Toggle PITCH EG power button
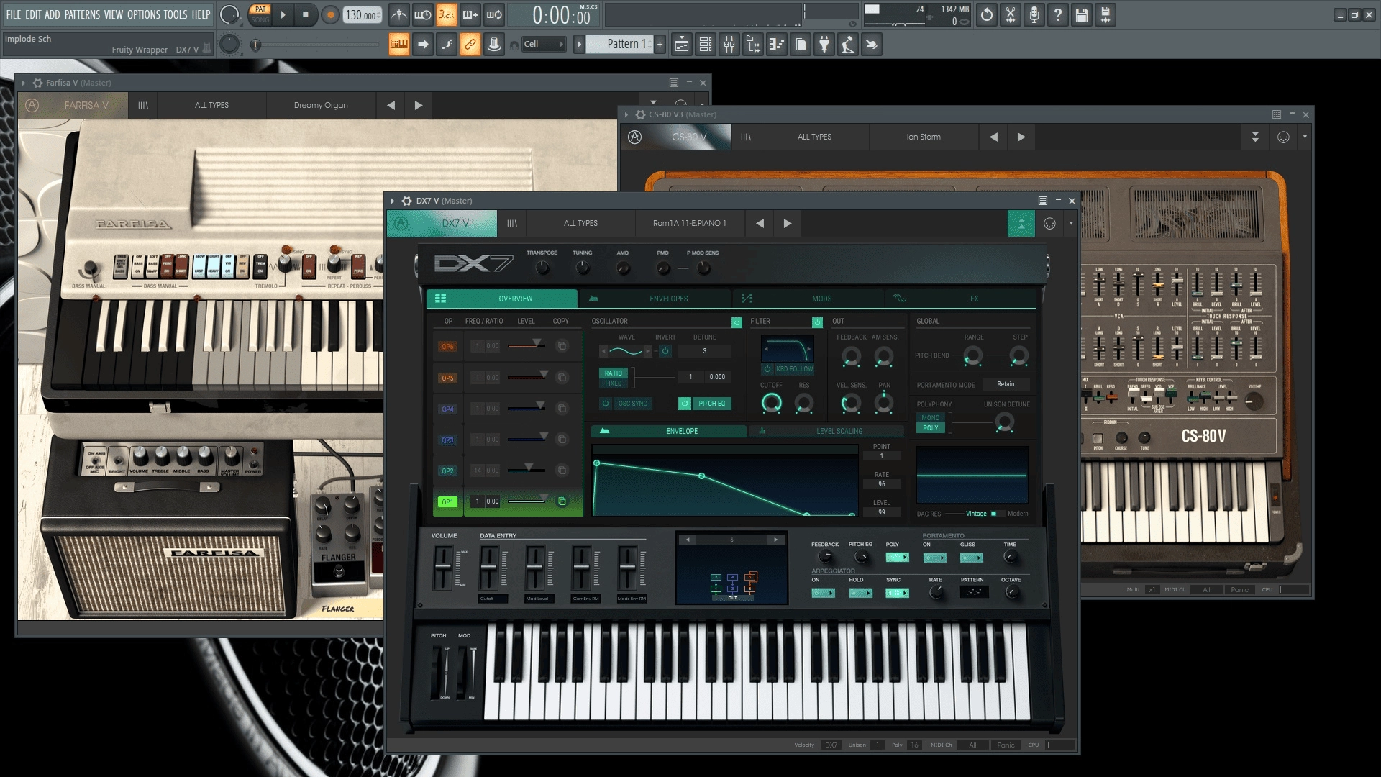 tap(685, 404)
